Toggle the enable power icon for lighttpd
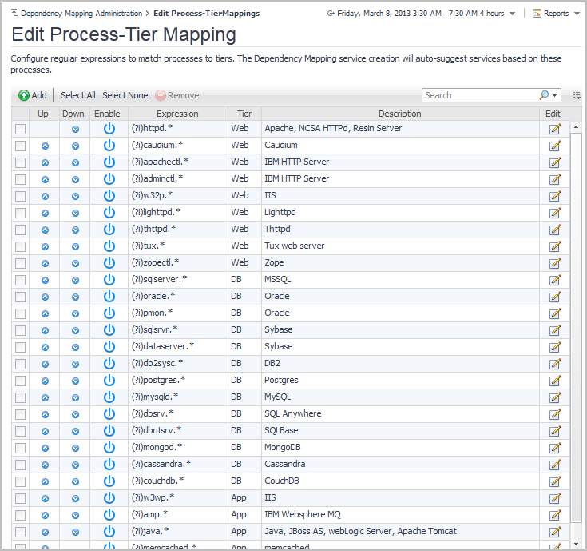The image size is (587, 551). click(109, 213)
